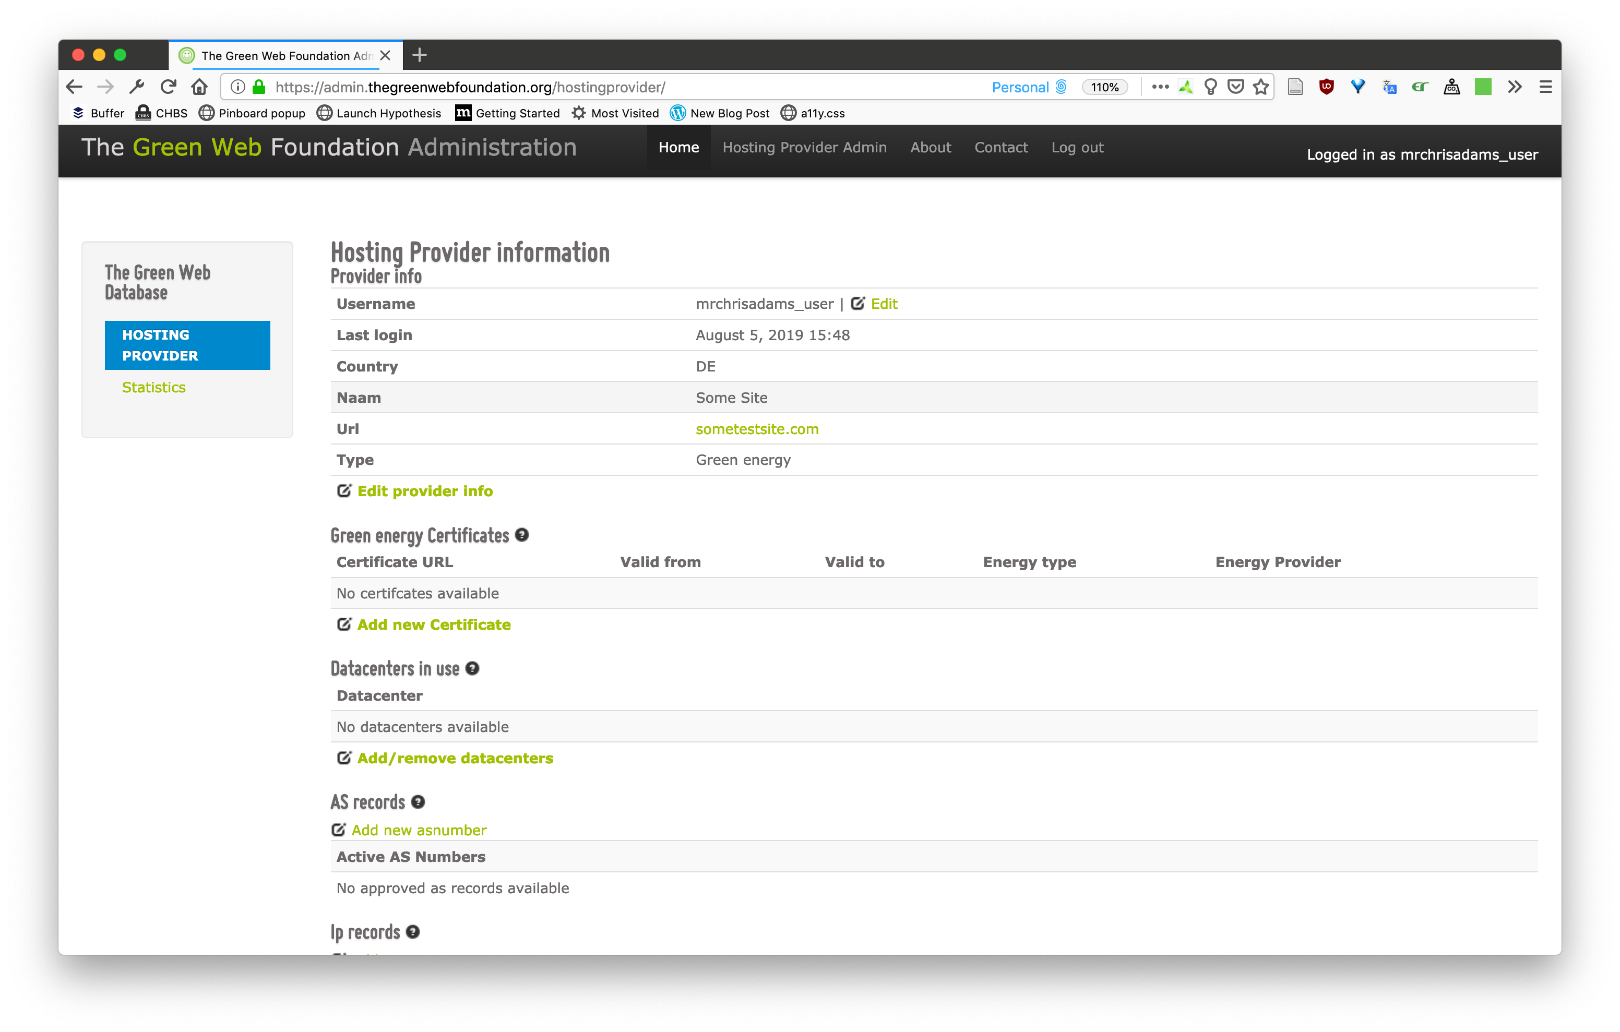Screen dimensions: 1620x1032
Task: Click the grey document page extension icon
Action: pyautogui.click(x=1295, y=87)
